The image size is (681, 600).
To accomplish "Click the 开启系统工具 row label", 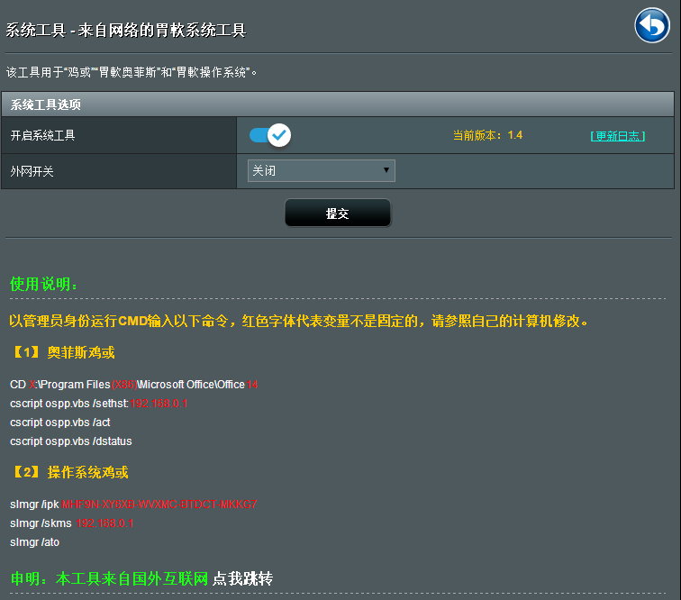I will [42, 135].
